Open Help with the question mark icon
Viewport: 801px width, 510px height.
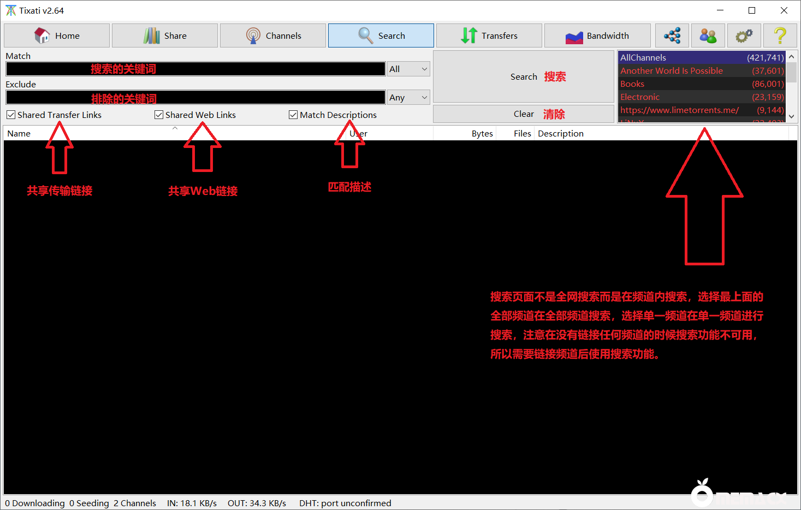(x=780, y=35)
